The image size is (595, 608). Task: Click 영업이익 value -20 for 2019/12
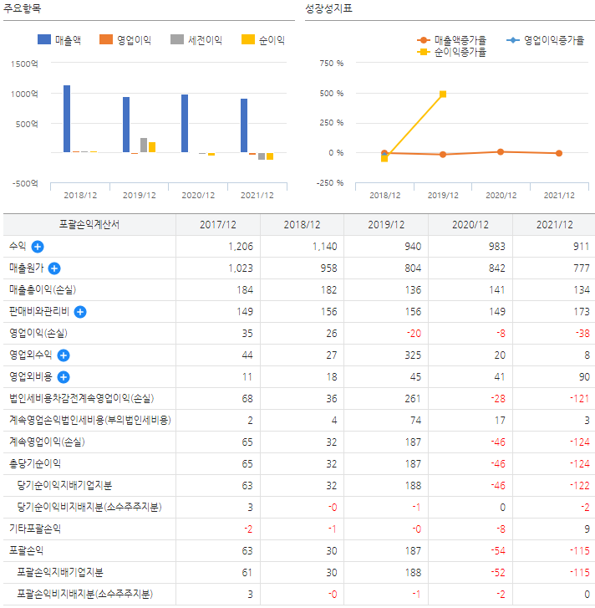click(x=414, y=334)
